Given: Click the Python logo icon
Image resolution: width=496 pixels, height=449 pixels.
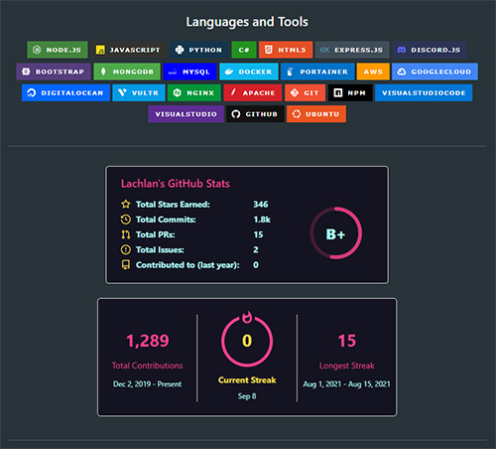Looking at the screenshot, I should pyautogui.click(x=180, y=50).
